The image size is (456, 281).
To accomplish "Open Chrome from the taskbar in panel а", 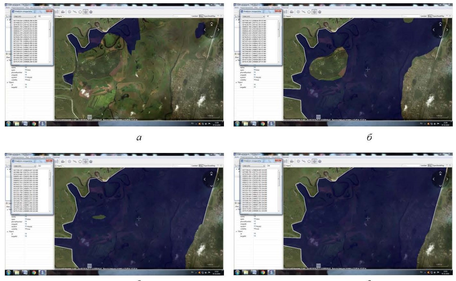I will 34,124.
